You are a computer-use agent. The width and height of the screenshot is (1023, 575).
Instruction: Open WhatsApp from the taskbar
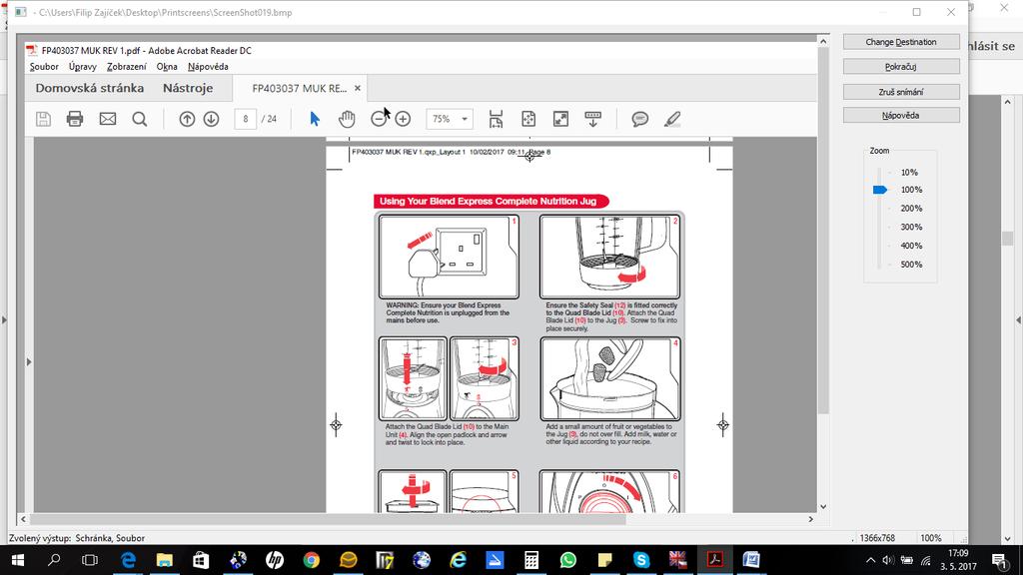click(x=568, y=560)
